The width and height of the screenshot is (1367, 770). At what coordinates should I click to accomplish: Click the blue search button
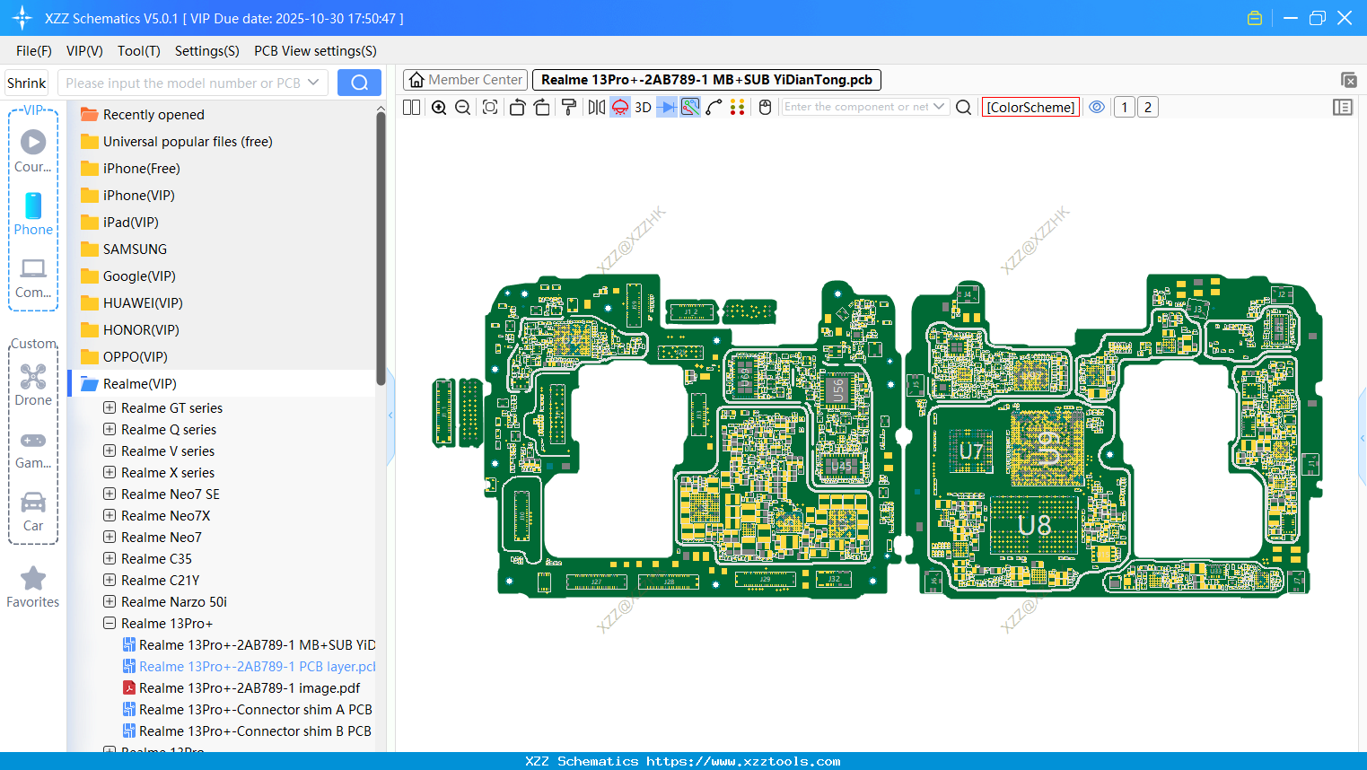click(359, 83)
